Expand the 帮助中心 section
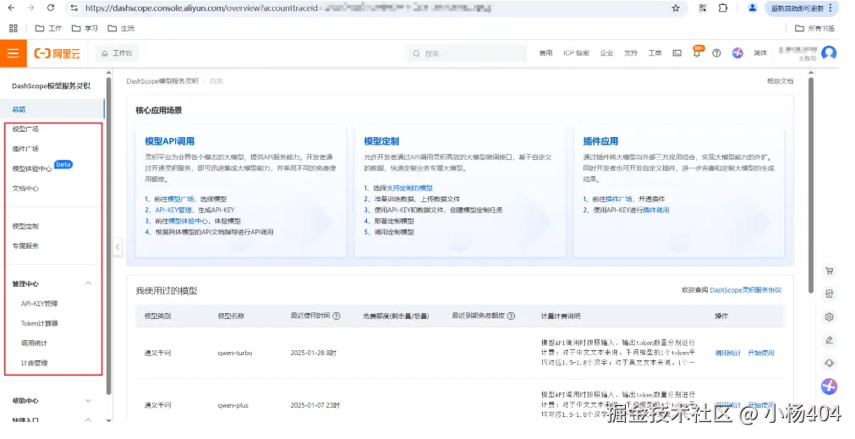The height and width of the screenshot is (439, 855). pos(88,401)
